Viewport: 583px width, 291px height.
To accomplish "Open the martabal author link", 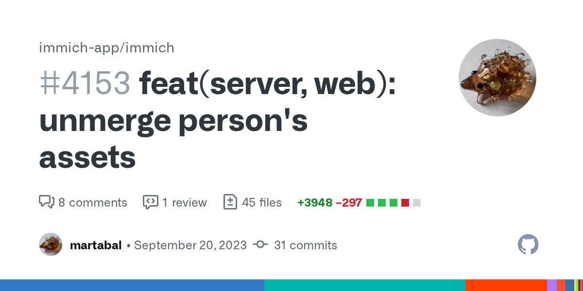I will pos(96,245).
